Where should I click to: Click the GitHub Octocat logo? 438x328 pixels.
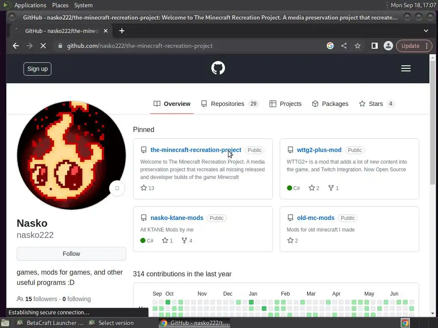point(218,68)
